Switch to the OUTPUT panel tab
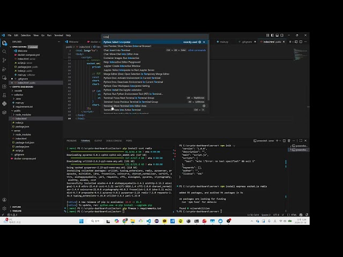The width and height of the screenshot is (343, 257). (98, 141)
